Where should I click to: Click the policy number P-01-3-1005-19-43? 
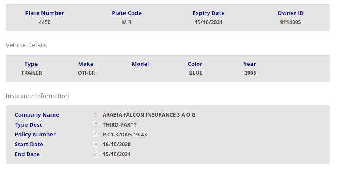[x=125, y=135]
